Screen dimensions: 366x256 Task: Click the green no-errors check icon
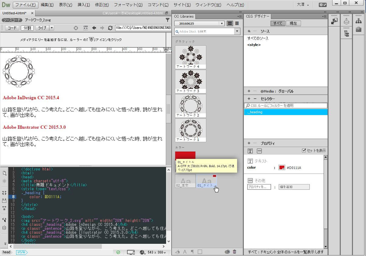tap(118, 252)
